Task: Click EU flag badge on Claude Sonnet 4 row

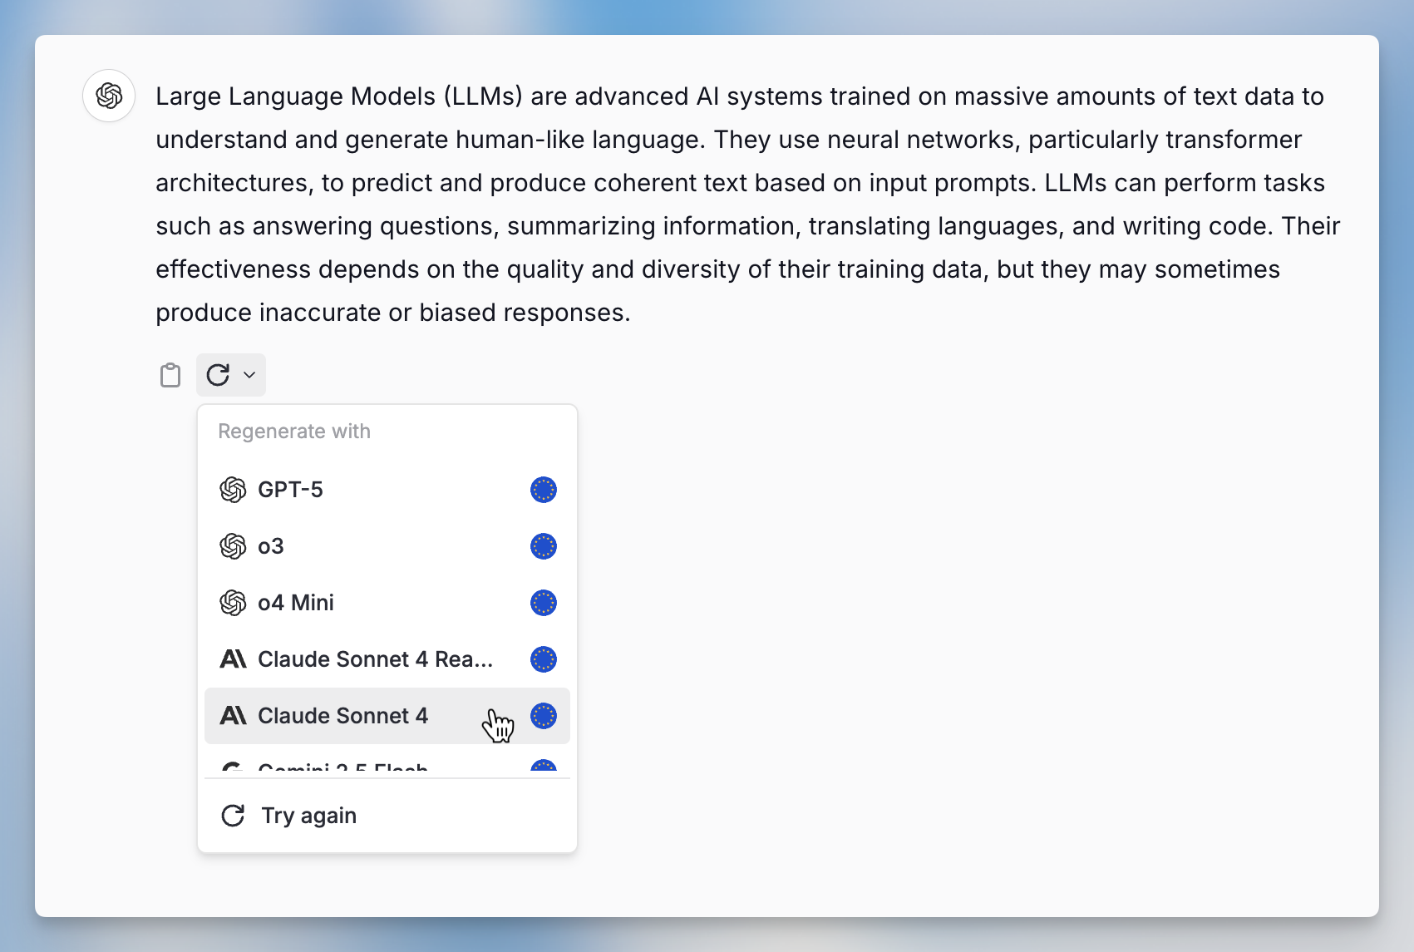Action: coord(544,716)
